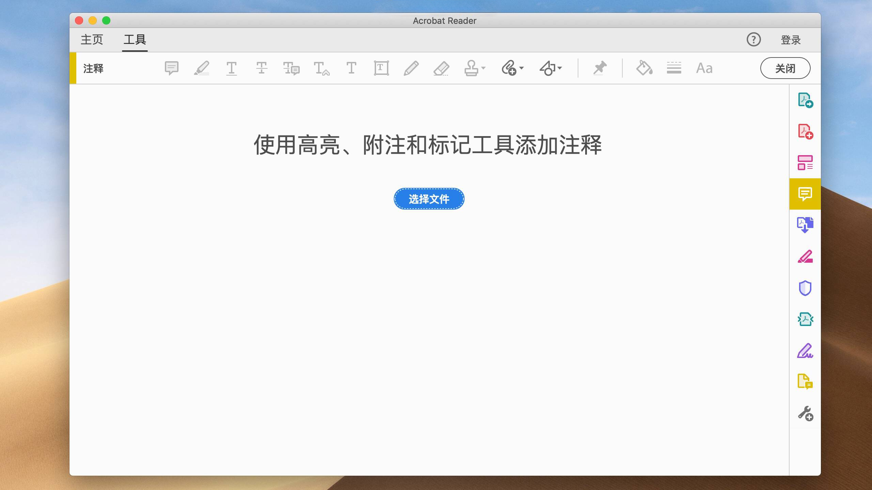872x490 pixels.
Task: Select the sticky note comment tool
Action: pos(171,68)
